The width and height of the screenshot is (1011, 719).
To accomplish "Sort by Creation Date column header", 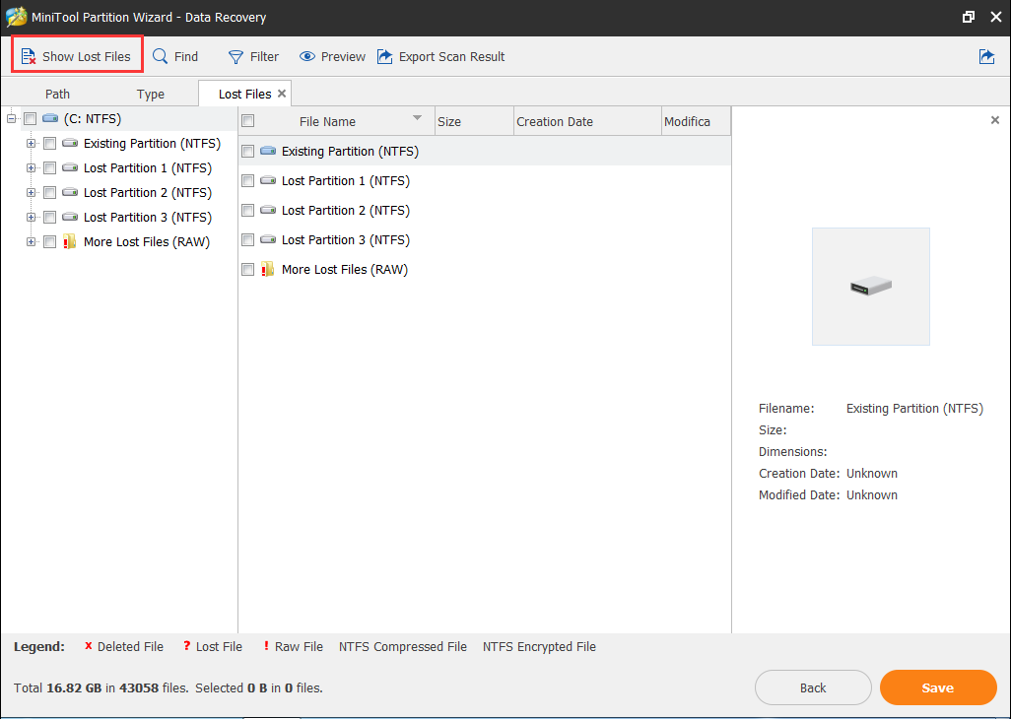I will tap(588, 122).
